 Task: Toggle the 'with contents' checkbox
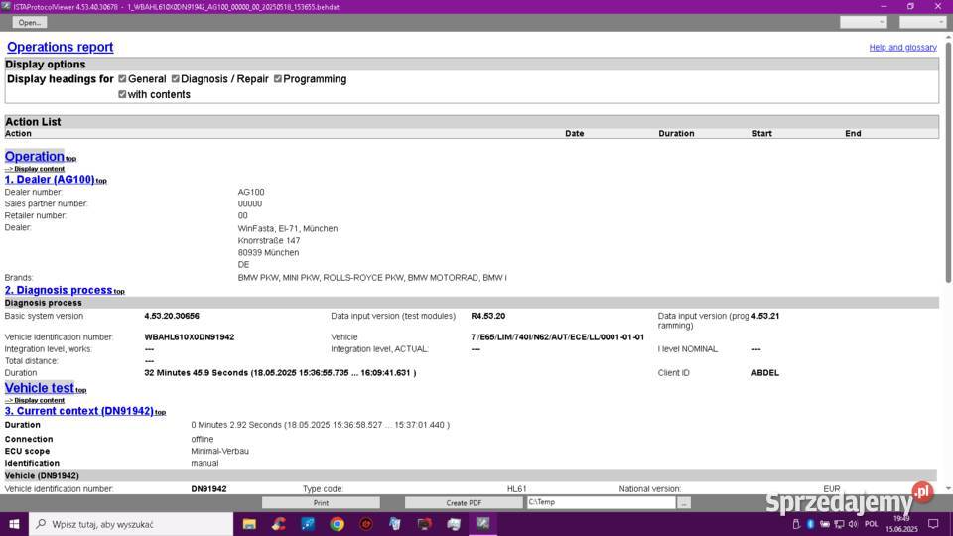point(122,95)
